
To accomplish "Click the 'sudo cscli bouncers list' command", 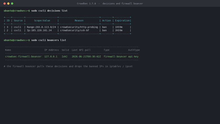I will pos(49,40).
